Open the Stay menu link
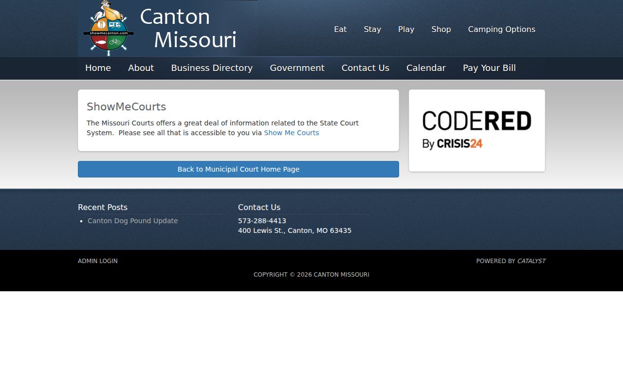 [372, 29]
